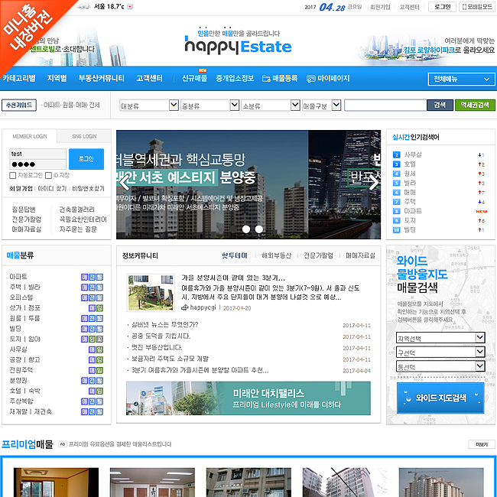
Task: Click the 더보기 button for premium listings
Action: [482, 444]
